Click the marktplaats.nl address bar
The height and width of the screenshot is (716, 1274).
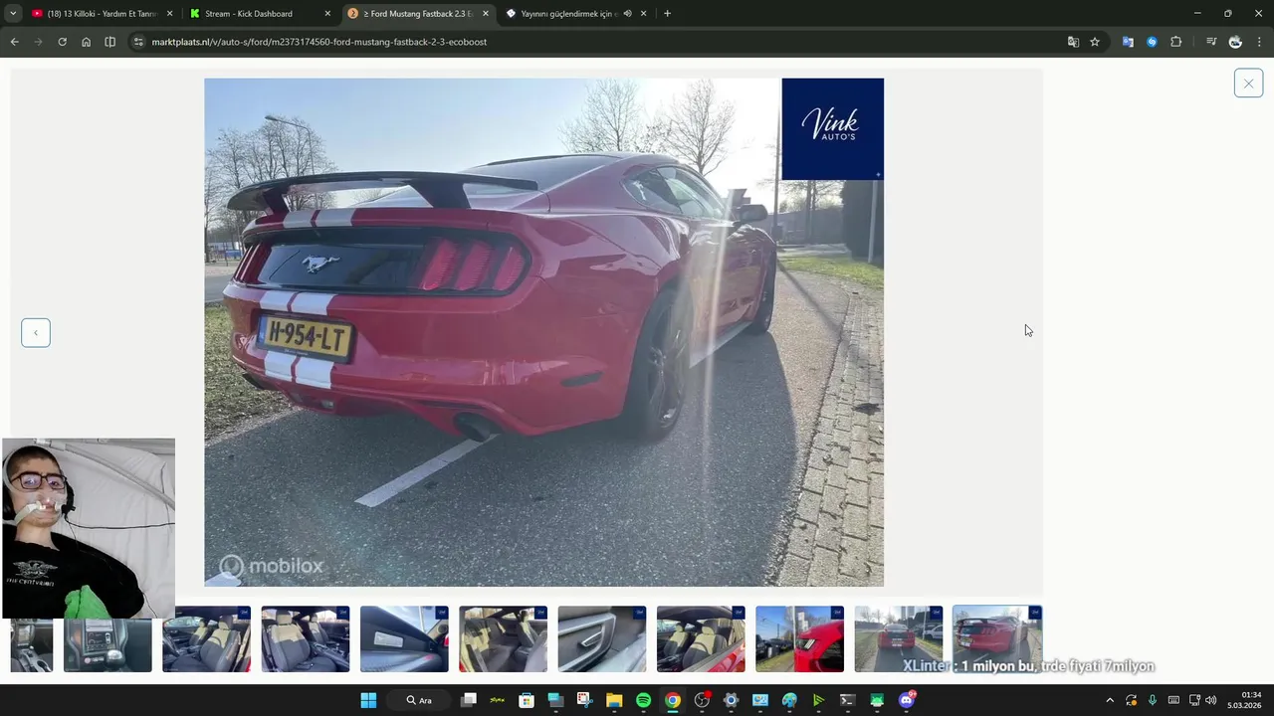tap(597, 42)
